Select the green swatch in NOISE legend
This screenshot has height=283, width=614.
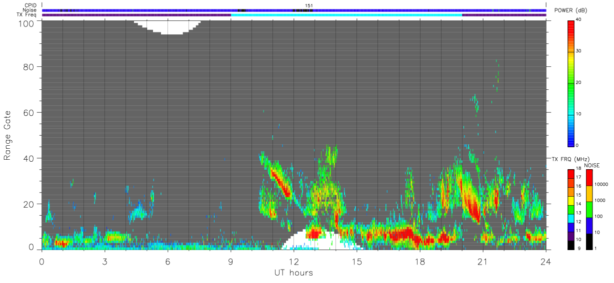pos(588,209)
